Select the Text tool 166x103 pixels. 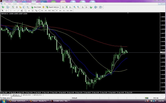29,11
